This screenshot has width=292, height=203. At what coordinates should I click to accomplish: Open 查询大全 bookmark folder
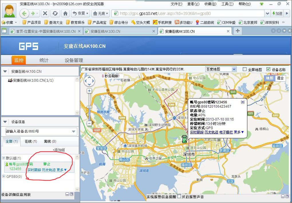(x=54, y=23)
